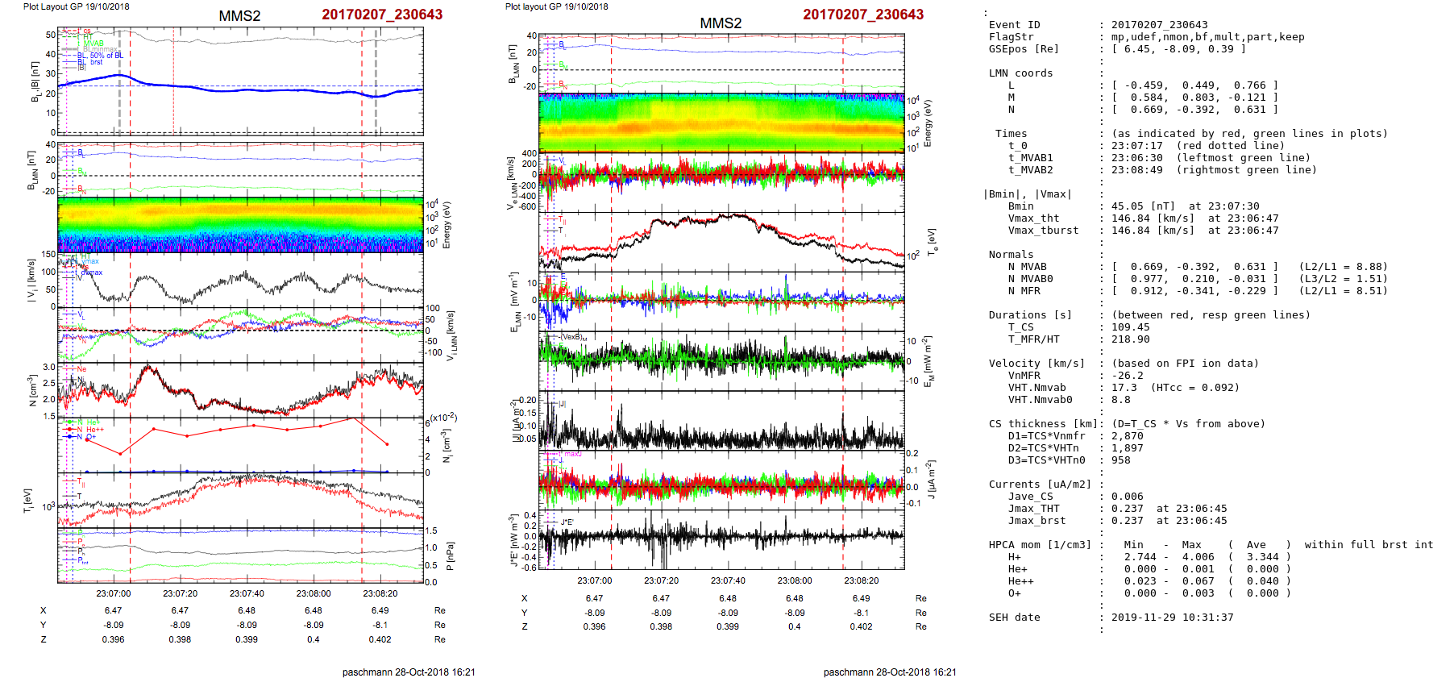Select the M vector under LMN coords
1454x678 pixels.
pyautogui.click(x=1194, y=98)
